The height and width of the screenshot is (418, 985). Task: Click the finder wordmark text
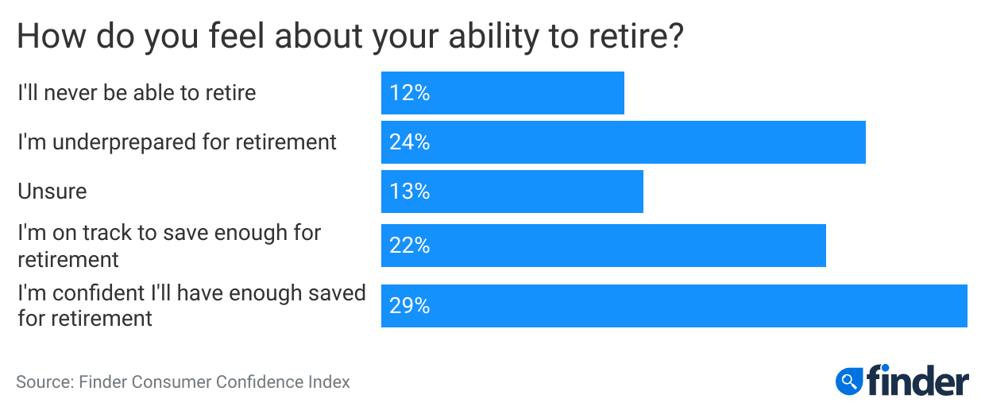pyautogui.click(x=917, y=381)
